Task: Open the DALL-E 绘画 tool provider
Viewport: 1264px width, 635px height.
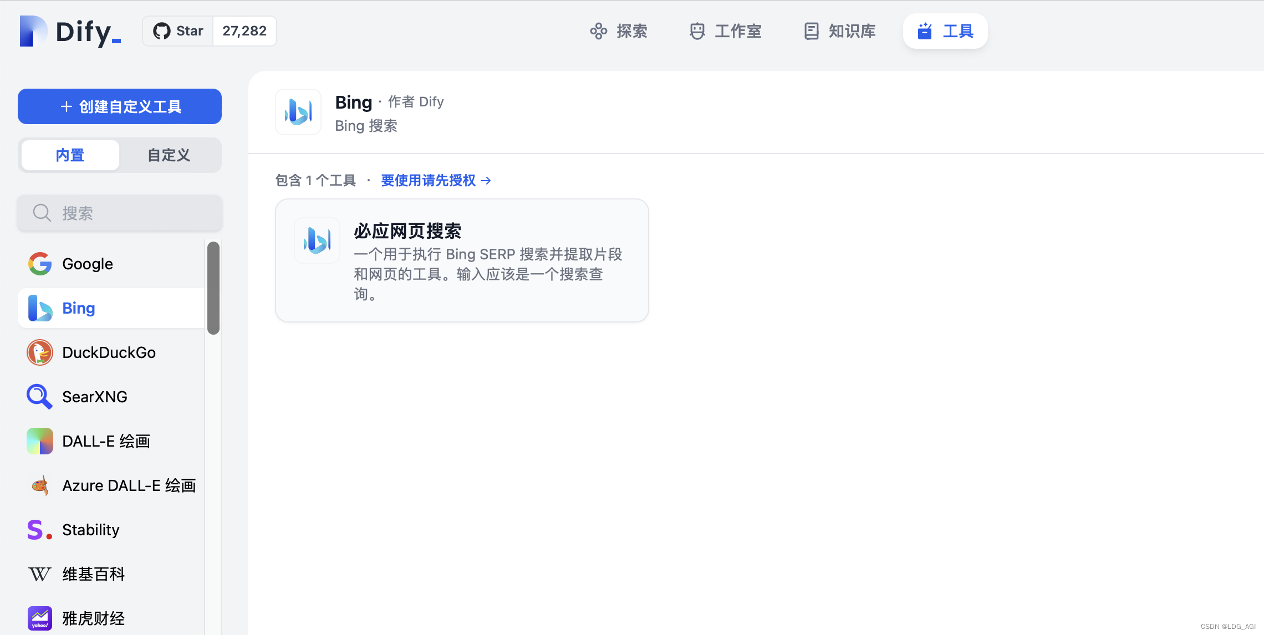Action: [x=105, y=441]
